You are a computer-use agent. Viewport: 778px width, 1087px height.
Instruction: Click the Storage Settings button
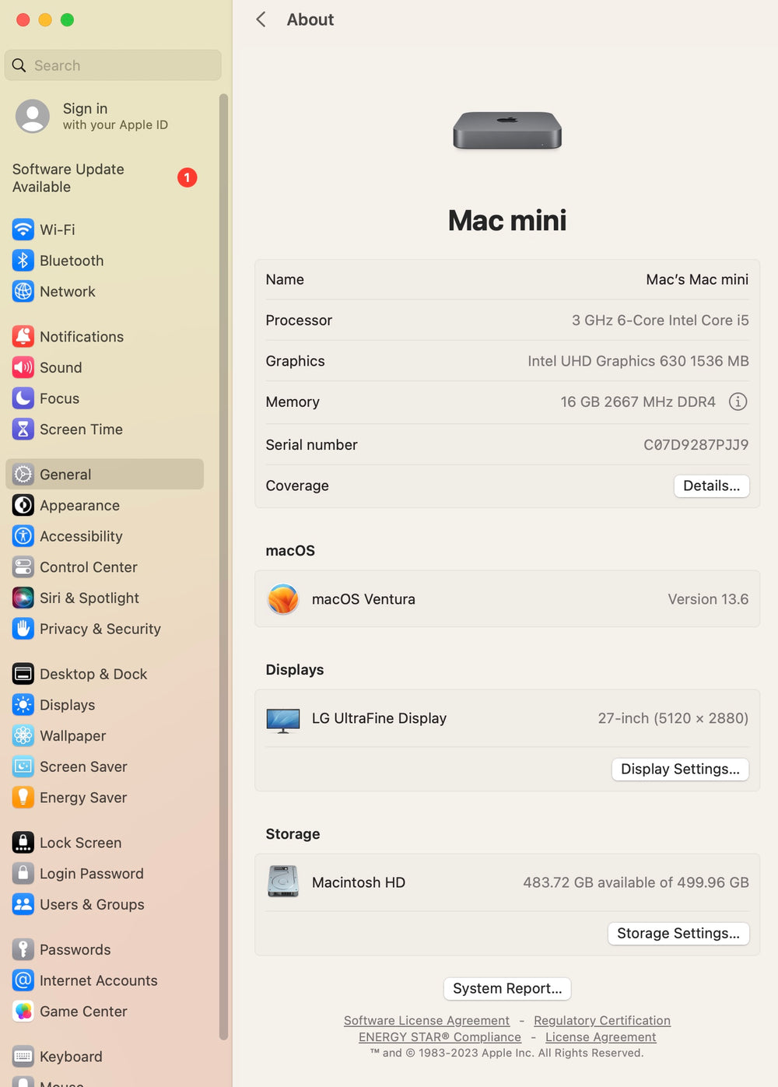(678, 933)
